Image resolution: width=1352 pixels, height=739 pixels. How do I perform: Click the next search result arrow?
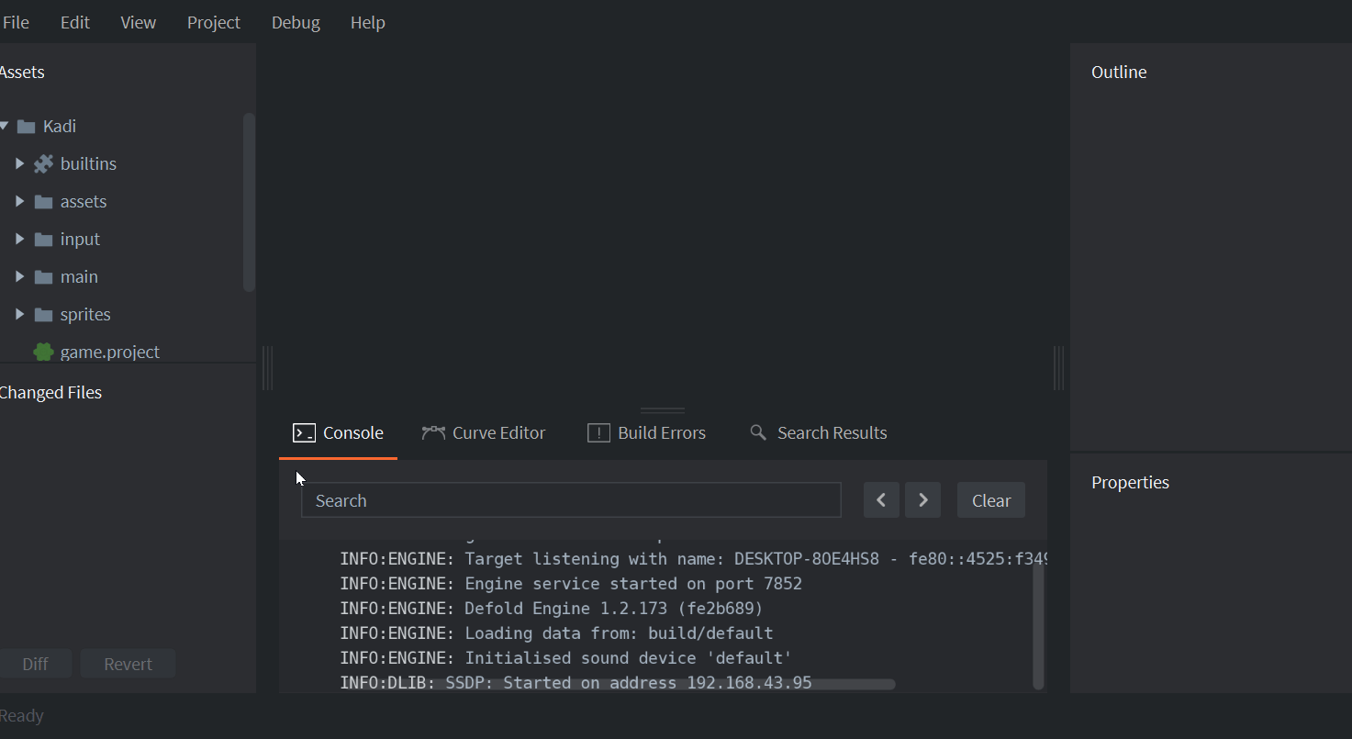(922, 499)
